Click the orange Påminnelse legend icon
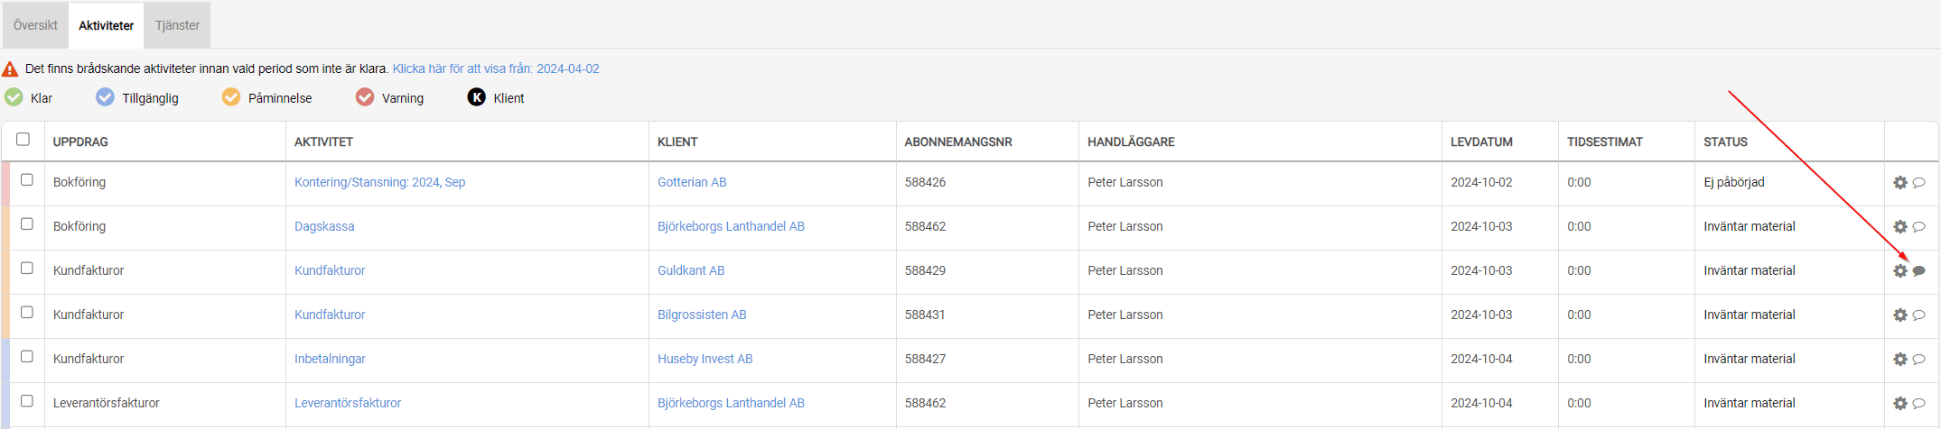Image resolution: width=1941 pixels, height=429 pixels. point(231,97)
